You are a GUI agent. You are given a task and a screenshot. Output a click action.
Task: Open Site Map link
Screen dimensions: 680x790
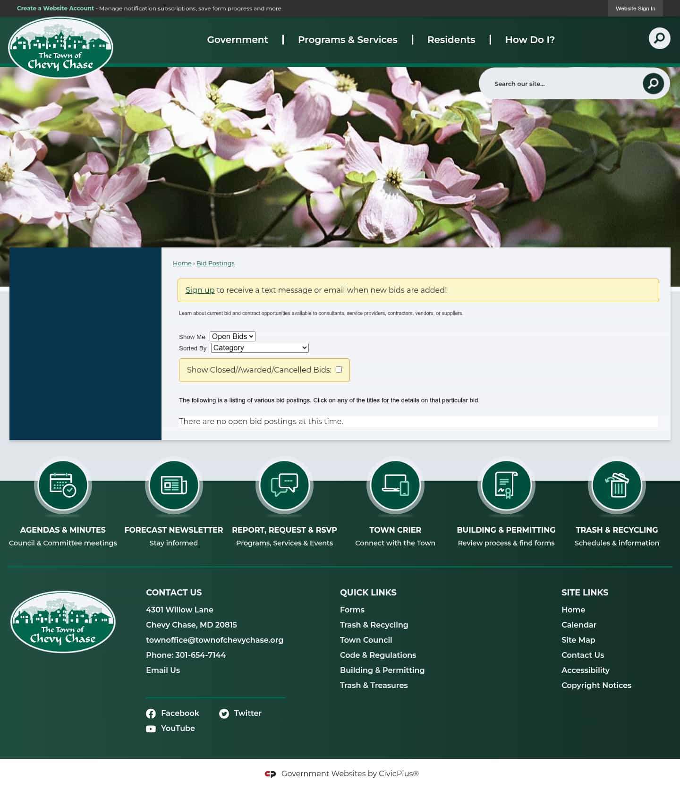[x=578, y=640]
